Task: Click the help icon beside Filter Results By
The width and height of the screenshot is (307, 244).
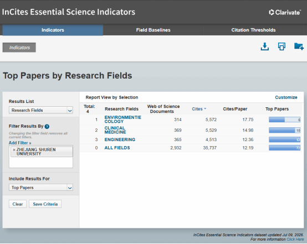Action: point(47,127)
